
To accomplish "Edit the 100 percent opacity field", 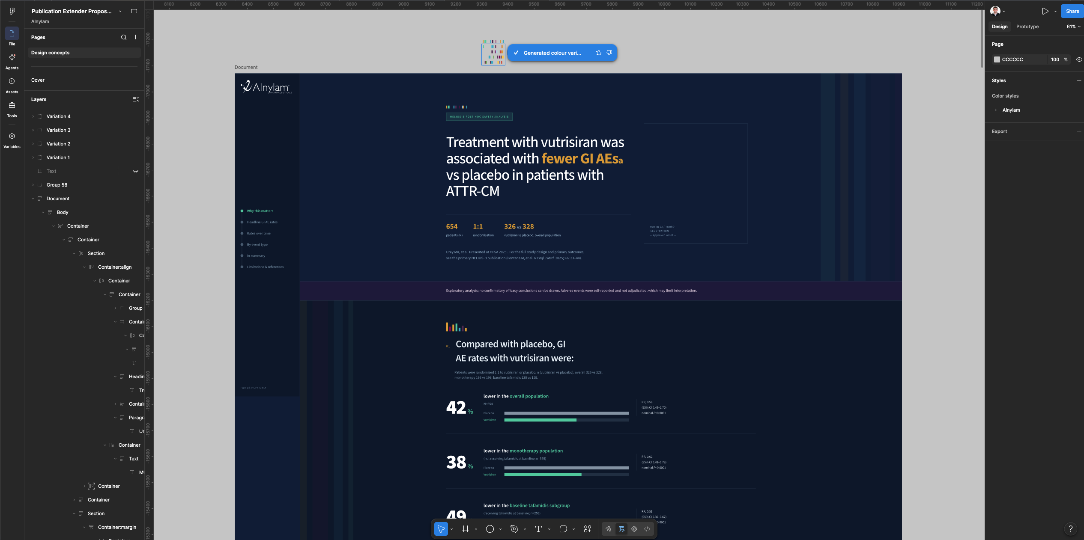I will [x=1055, y=59].
